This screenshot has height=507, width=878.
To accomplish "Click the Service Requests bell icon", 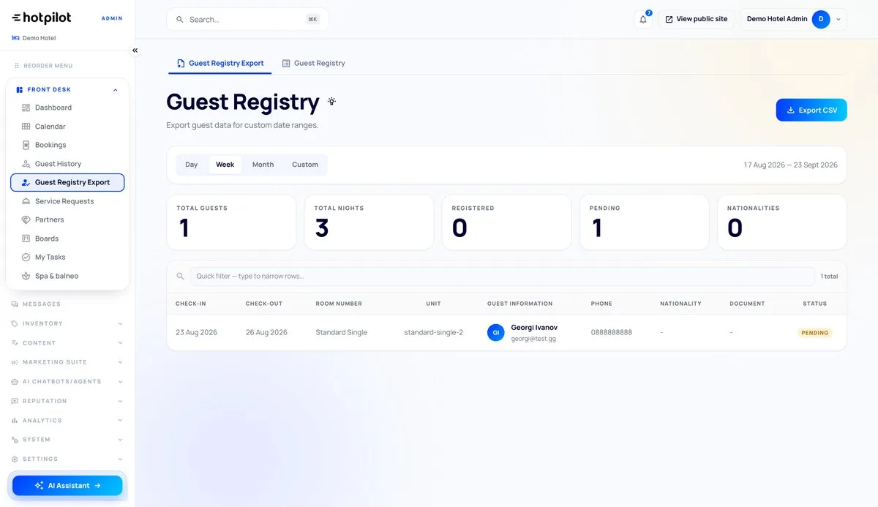I will (26, 201).
